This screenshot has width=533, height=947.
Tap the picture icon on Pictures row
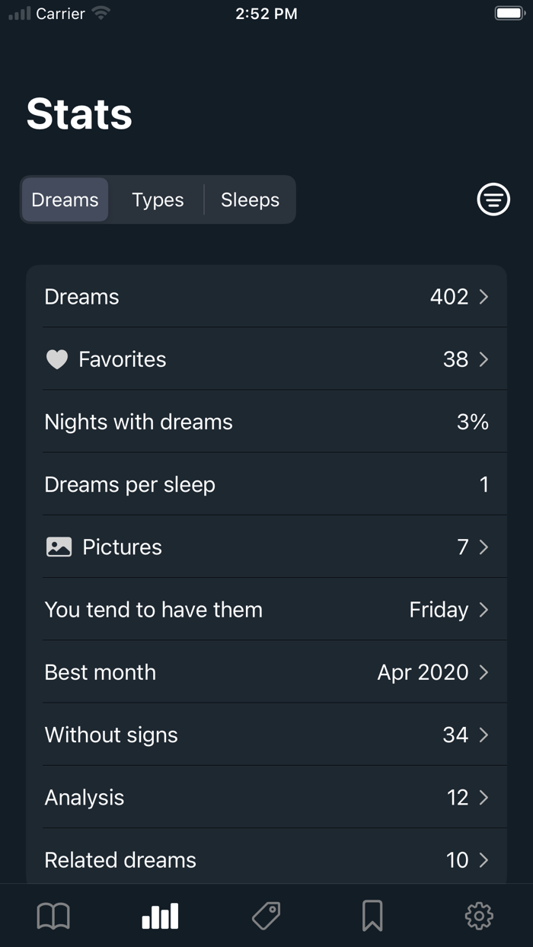(58, 547)
